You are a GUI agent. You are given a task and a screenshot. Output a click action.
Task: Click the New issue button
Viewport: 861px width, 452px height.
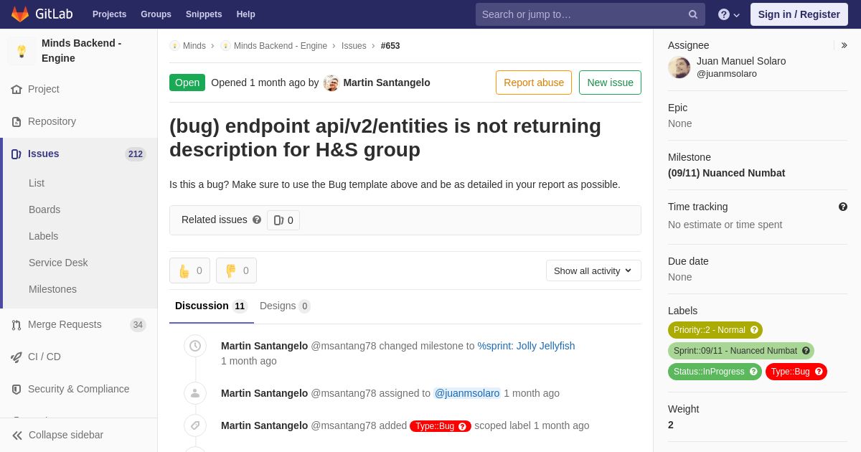tap(610, 83)
